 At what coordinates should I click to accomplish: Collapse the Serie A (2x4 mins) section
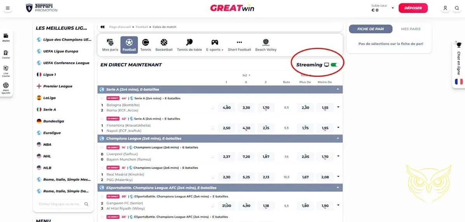pos(338,89)
